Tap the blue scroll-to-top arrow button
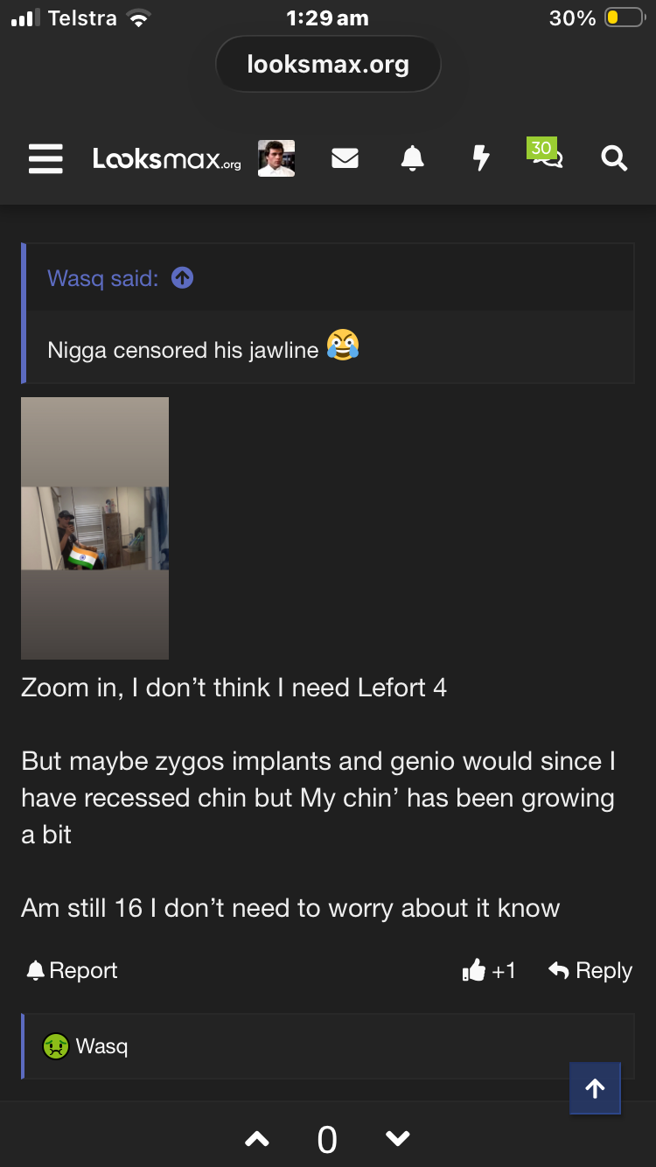Viewport: 656px width, 1167px height. point(595,1088)
